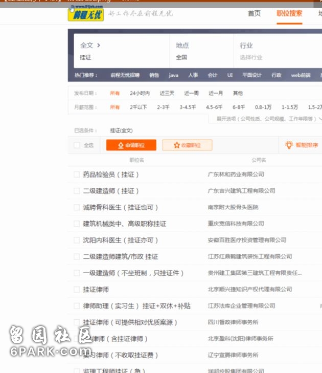Click the 前程无忧 logo
Screen dimensions: 322x373
(86, 14)
